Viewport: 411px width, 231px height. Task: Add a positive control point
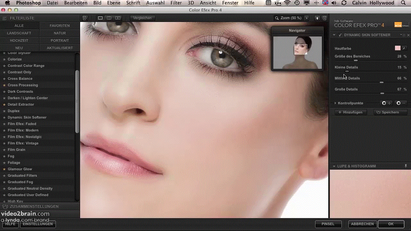pyautogui.click(x=386, y=103)
